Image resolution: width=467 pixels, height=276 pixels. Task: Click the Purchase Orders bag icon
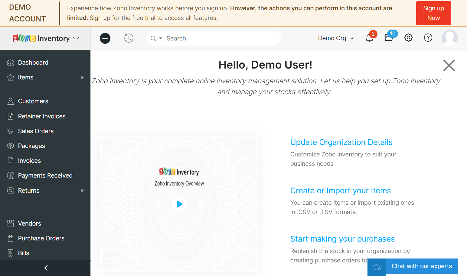click(x=11, y=238)
